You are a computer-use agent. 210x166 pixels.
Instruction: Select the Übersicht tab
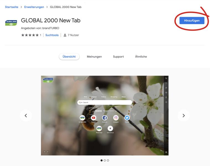69,56
